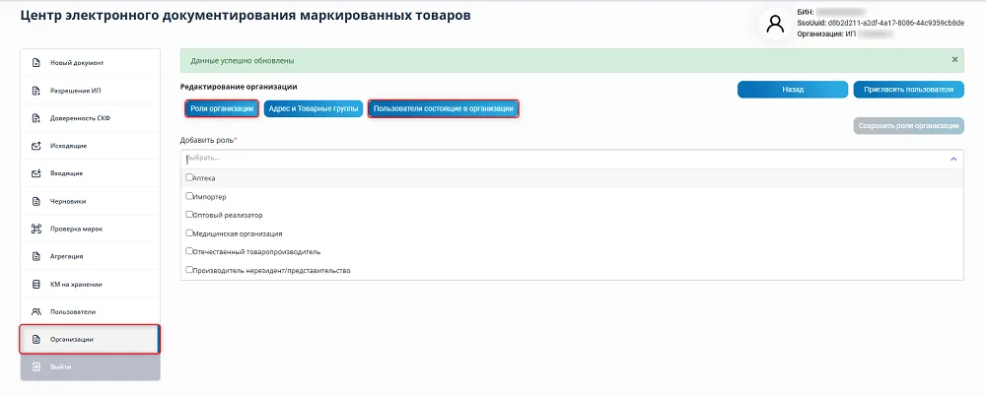The height and width of the screenshot is (396, 986).
Task: Open the Новый документ menu item
Action: [x=90, y=63]
